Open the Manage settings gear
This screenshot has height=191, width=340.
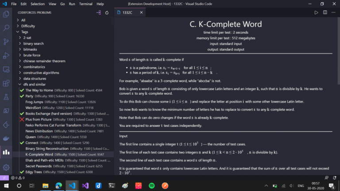tap(6, 167)
